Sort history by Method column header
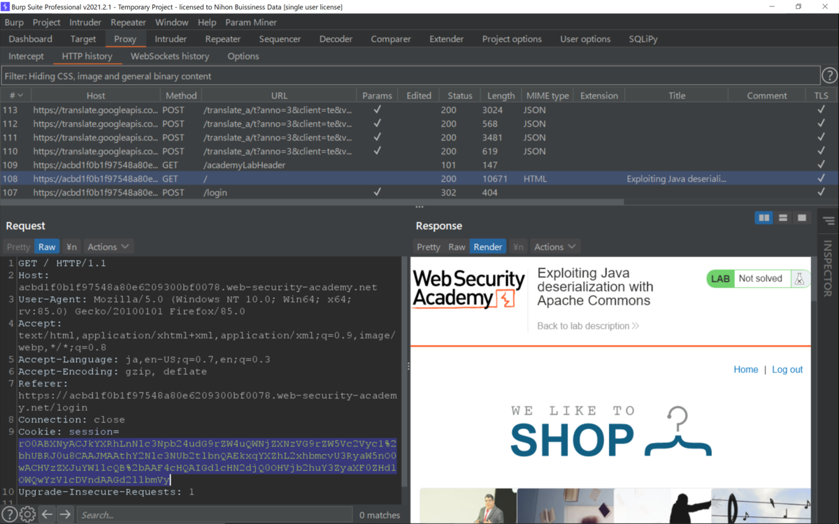Screen dimensions: 839x524 pos(181,96)
